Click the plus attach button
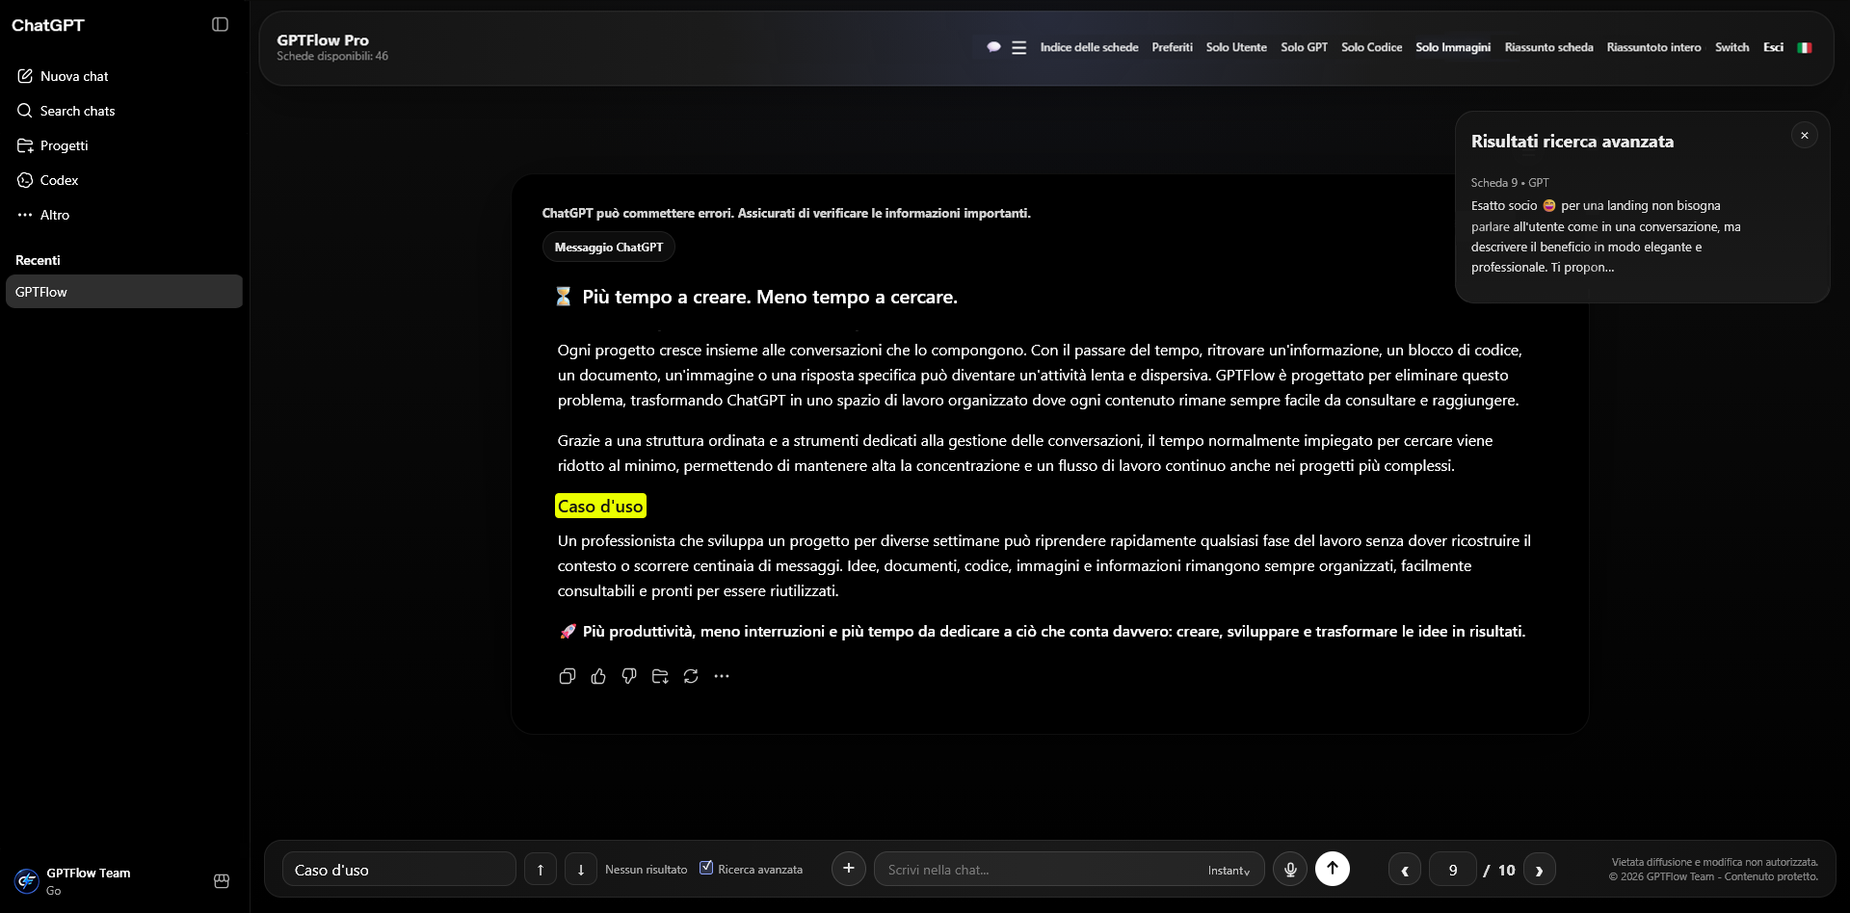Image resolution: width=1850 pixels, height=913 pixels. coord(849,868)
